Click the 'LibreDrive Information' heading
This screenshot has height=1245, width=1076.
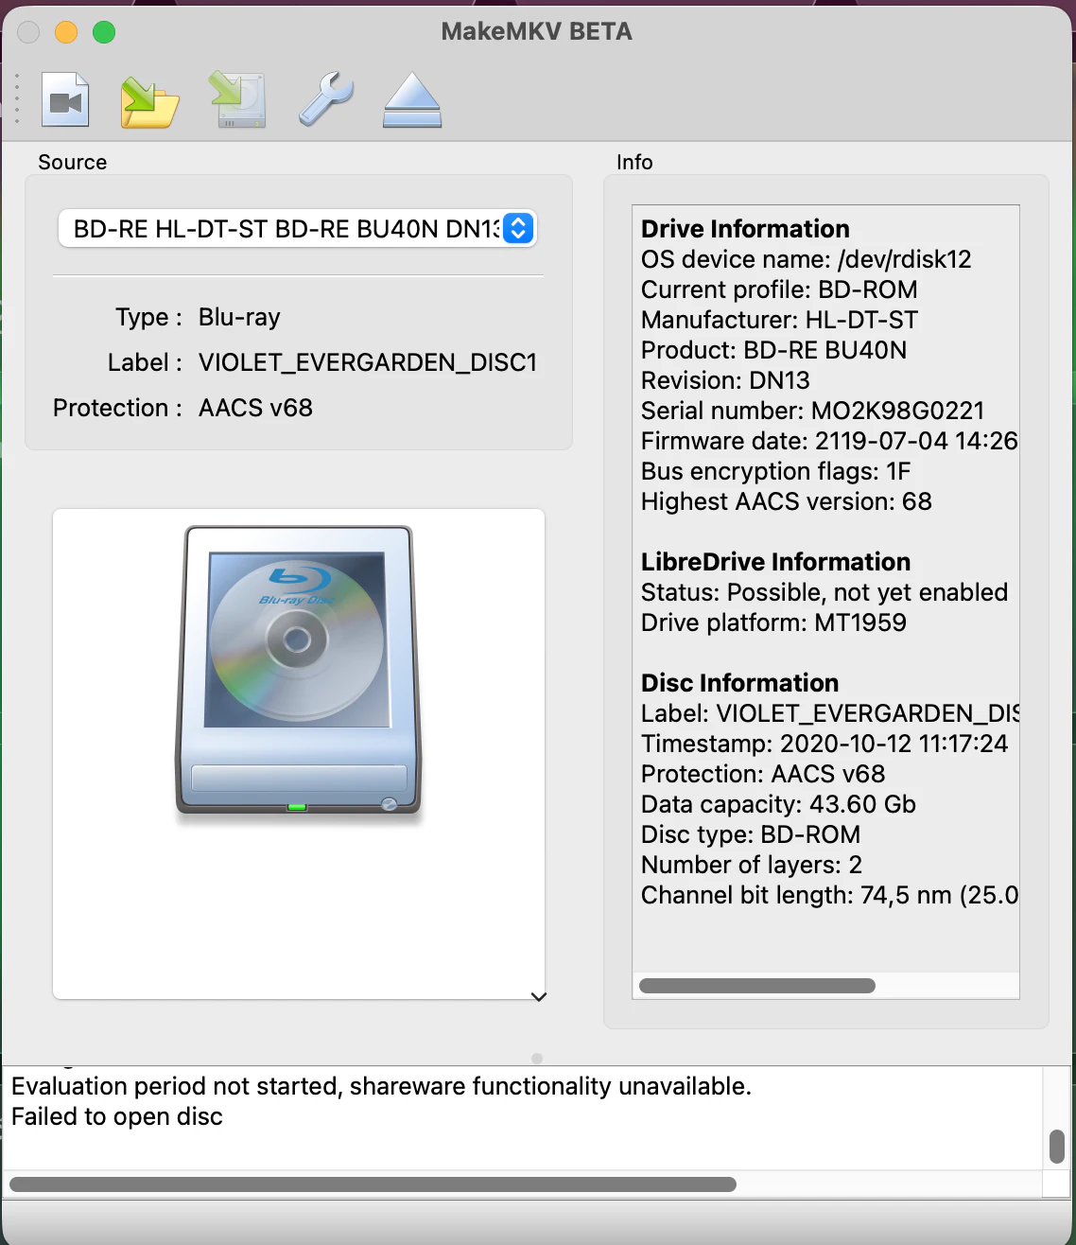tap(775, 562)
